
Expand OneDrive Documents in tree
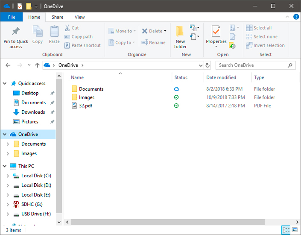8,144
